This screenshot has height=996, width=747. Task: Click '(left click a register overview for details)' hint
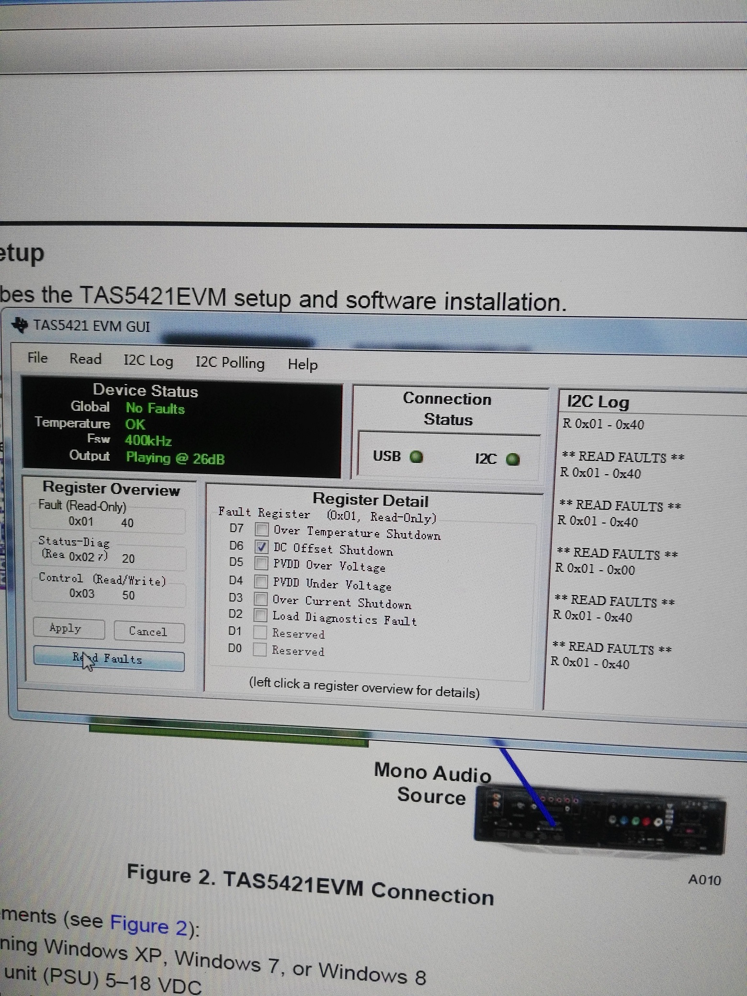pyautogui.click(x=364, y=688)
